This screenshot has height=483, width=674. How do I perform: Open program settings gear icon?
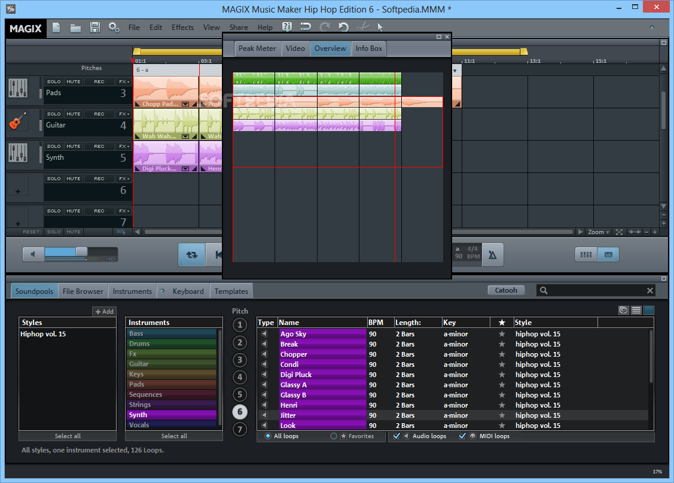click(114, 28)
